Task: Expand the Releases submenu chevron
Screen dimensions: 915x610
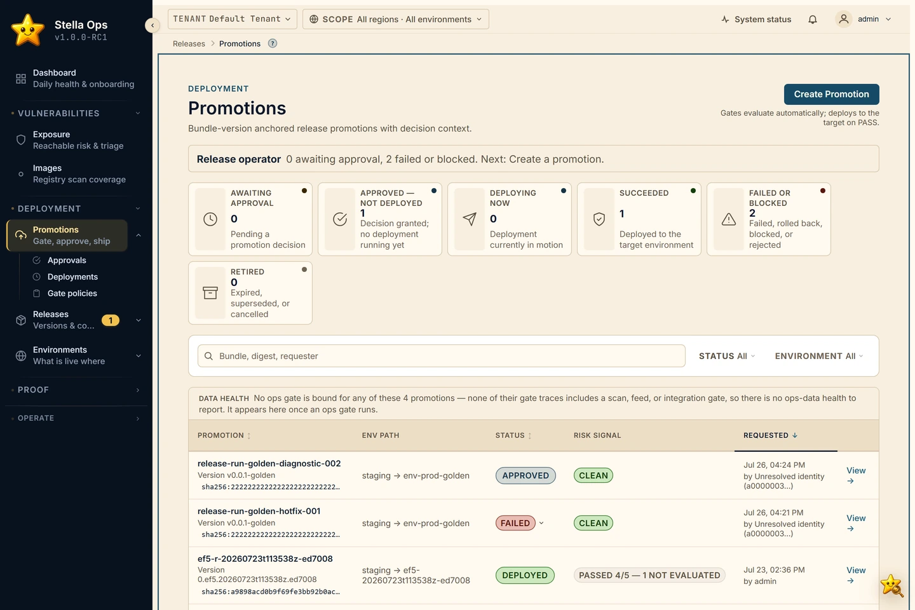Action: (x=139, y=320)
